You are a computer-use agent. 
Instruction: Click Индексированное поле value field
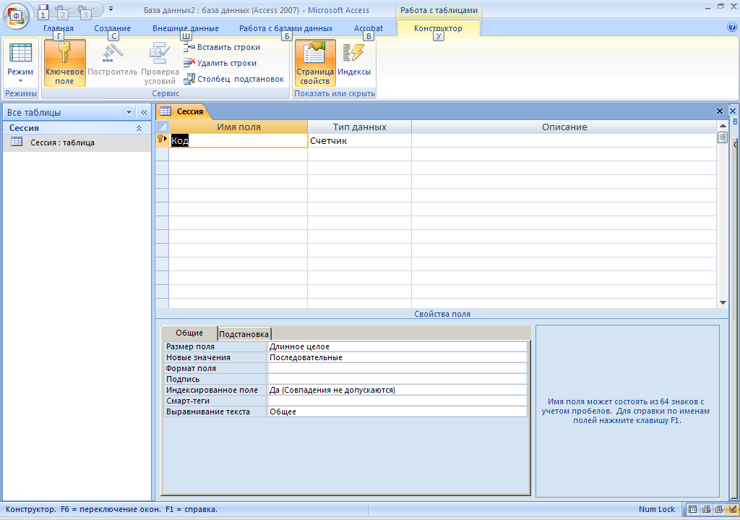[x=397, y=390]
